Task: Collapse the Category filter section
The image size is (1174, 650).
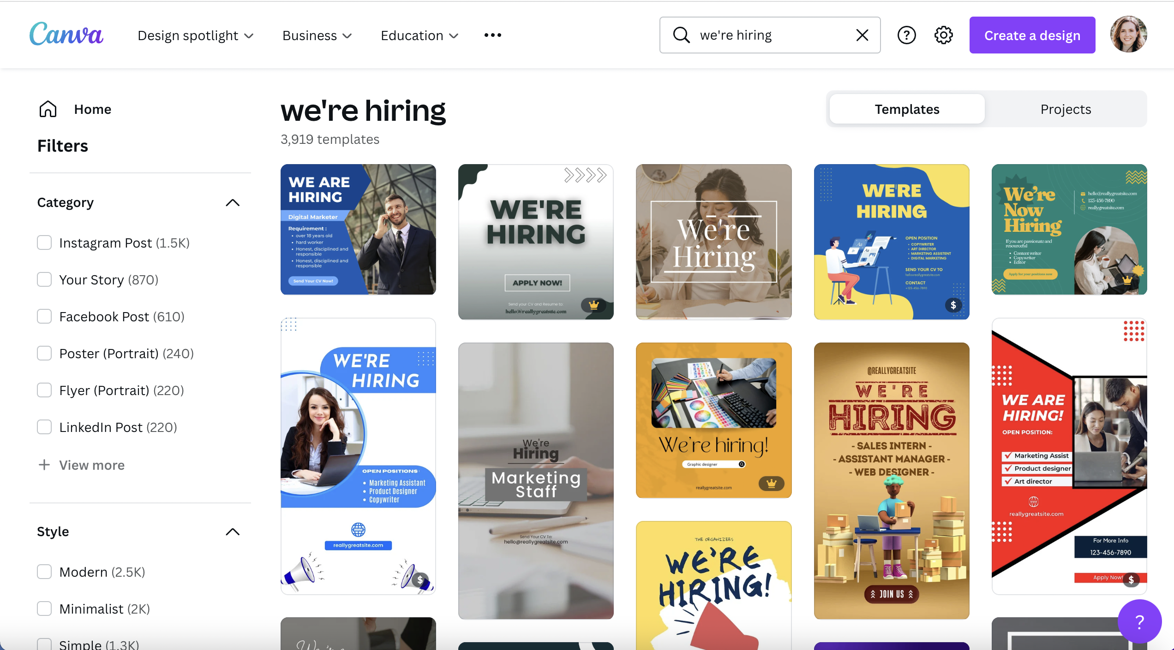Action: click(x=233, y=202)
